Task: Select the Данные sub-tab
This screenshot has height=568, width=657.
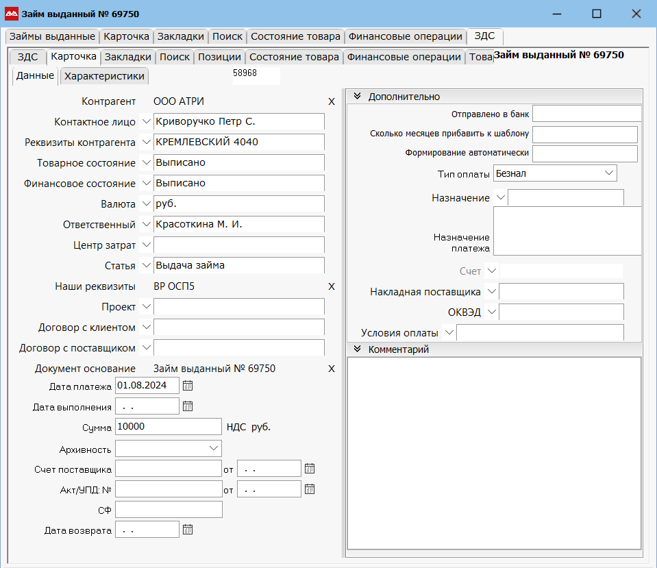Action: (35, 75)
